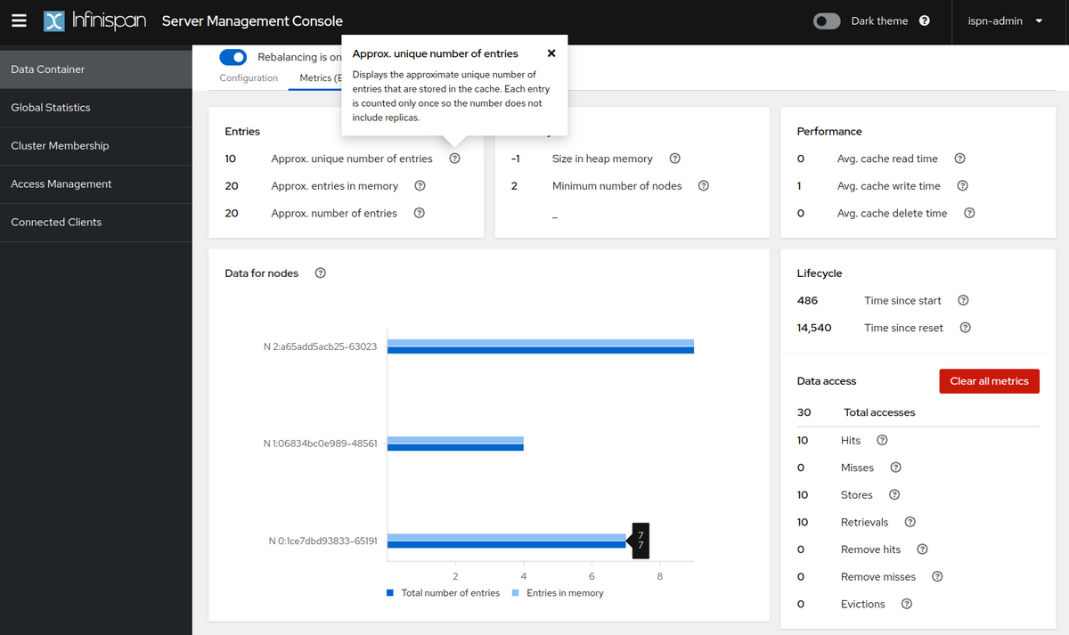Screen dimensions: 1069x635
Task: Click the N 2:a65add5acb25-63023 node label
Action: click(320, 346)
